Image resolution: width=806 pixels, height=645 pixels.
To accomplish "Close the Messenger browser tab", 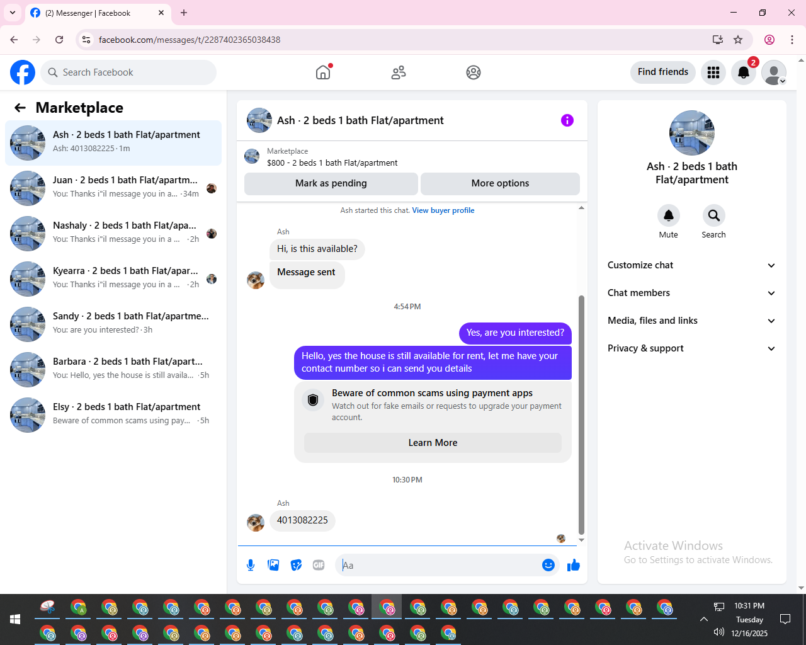I will point(161,13).
